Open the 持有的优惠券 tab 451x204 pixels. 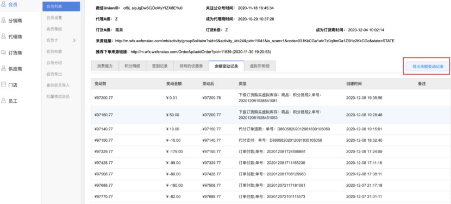click(191, 66)
